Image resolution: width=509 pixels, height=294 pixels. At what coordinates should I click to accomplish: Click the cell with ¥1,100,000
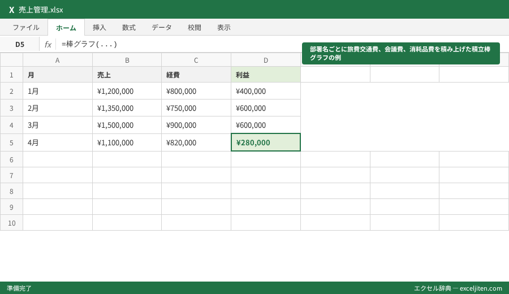point(127,142)
